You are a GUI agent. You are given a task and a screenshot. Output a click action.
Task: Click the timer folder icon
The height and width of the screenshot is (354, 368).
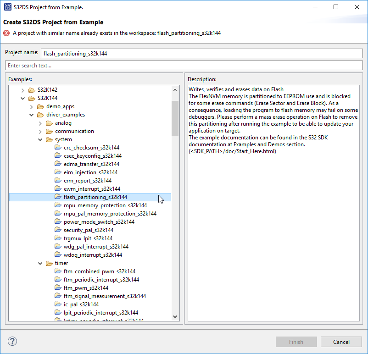click(49, 263)
